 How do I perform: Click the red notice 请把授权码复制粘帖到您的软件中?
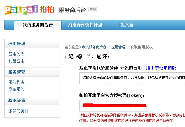tap(132, 115)
